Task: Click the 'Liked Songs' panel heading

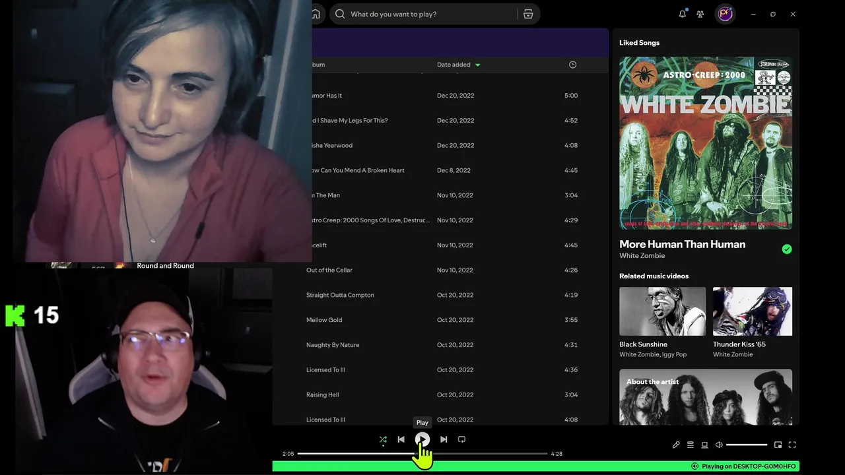Action: tap(639, 43)
